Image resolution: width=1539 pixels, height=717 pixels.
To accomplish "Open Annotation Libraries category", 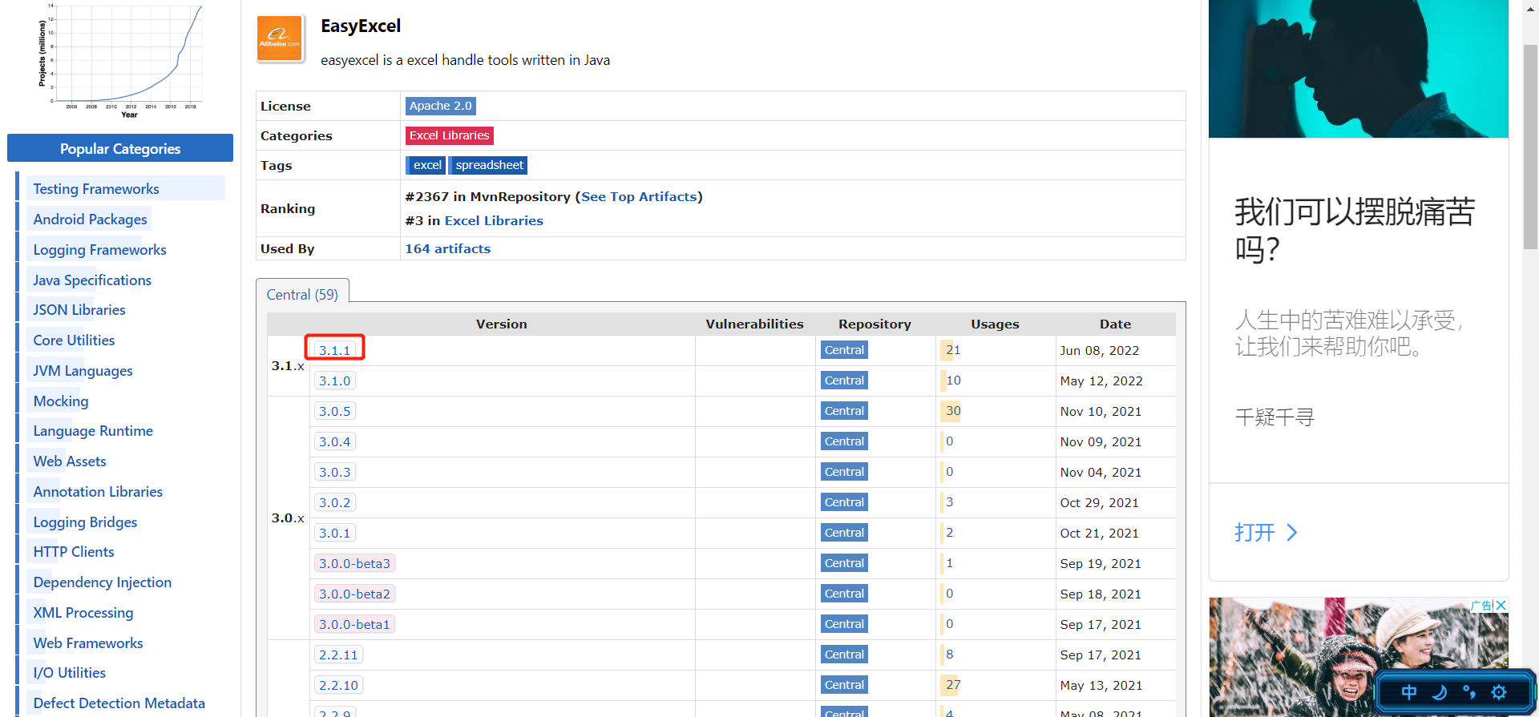I will click(x=98, y=492).
